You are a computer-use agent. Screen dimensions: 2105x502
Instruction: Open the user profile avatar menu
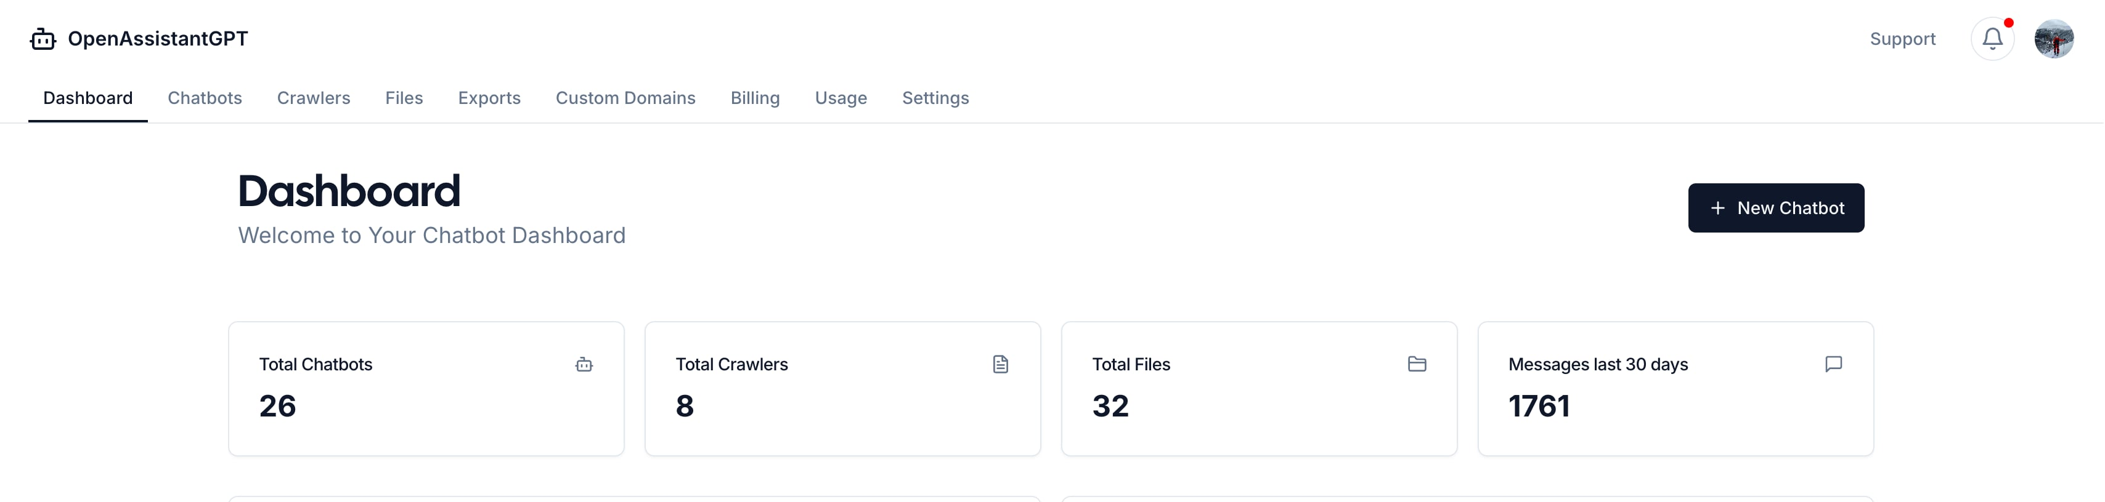(2053, 38)
